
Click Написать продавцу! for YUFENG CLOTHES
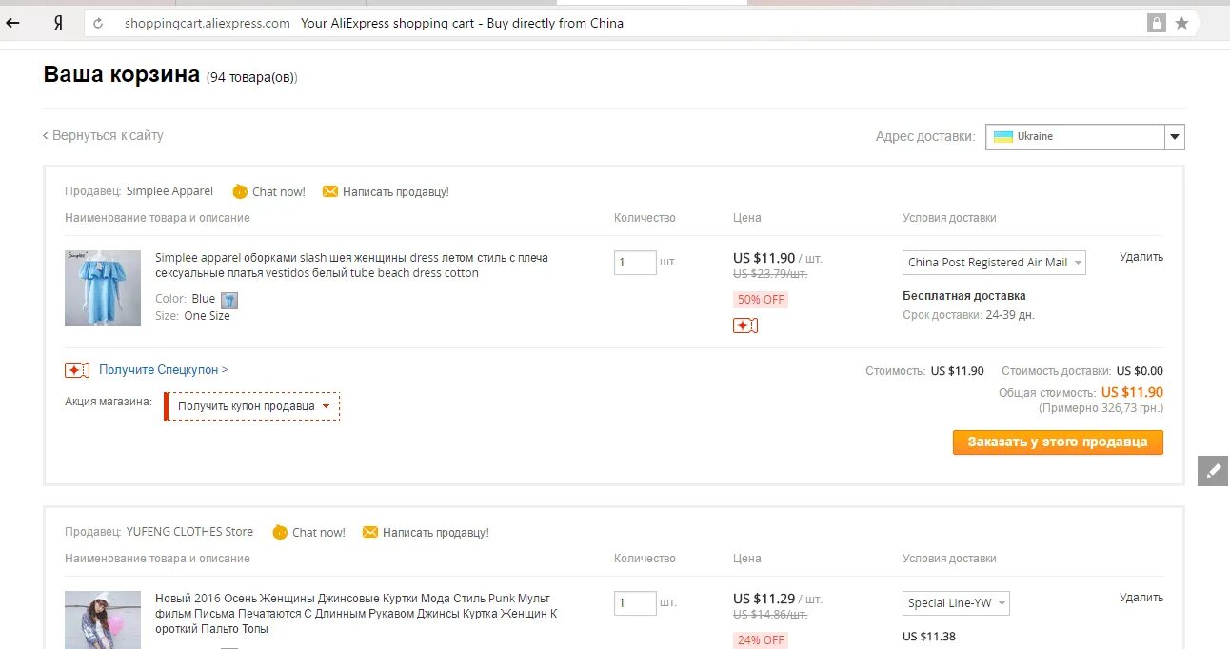[436, 532]
